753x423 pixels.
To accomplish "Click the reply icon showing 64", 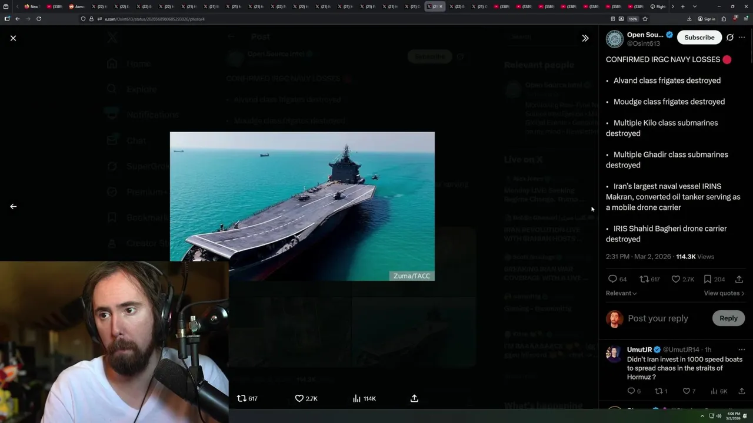I will tap(617, 279).
